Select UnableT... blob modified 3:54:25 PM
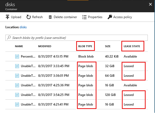This screenshot has width=155, height=113. click(28, 95)
